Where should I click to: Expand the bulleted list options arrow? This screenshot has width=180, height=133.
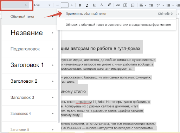173,5
